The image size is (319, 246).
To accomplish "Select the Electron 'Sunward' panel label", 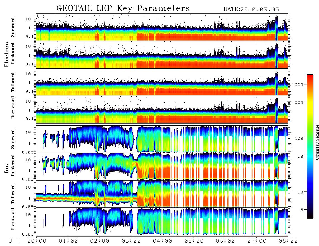I will coord(13,27).
